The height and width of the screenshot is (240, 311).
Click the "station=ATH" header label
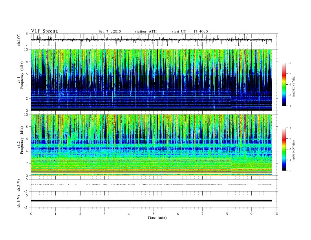click(146, 31)
